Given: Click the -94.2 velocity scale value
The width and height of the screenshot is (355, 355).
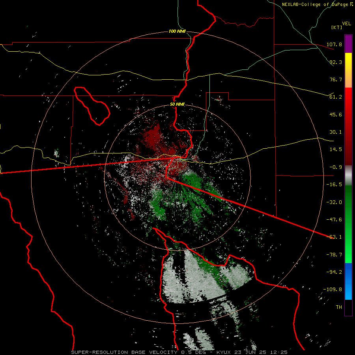Looking at the screenshot, I should 334,272.
